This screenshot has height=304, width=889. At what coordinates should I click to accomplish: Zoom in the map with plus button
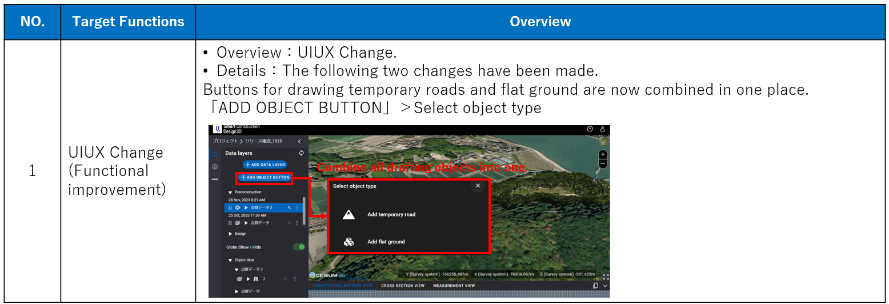(603, 155)
